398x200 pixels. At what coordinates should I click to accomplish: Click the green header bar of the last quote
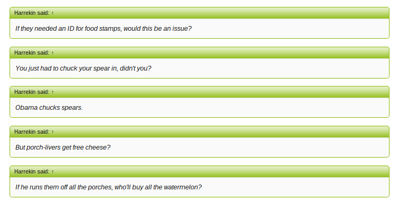tap(199, 171)
